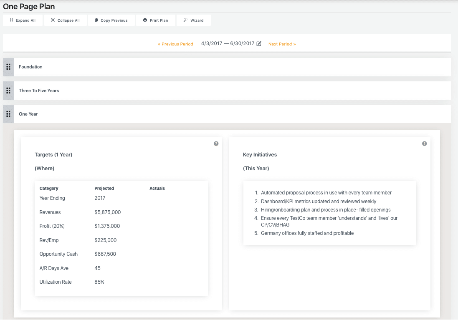Click the One Page Plan title
This screenshot has height=320, width=458.
coord(29,6)
